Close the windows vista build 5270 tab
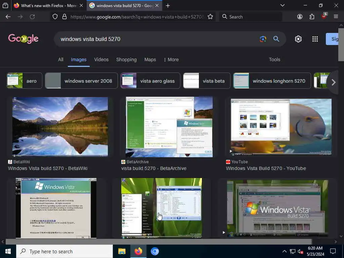Viewport: 344px width, 258px height. [x=157, y=5]
